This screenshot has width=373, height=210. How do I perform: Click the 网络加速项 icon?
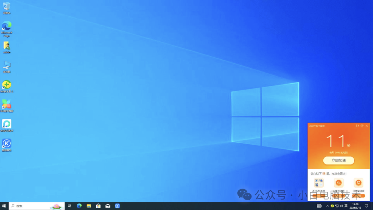358,183
